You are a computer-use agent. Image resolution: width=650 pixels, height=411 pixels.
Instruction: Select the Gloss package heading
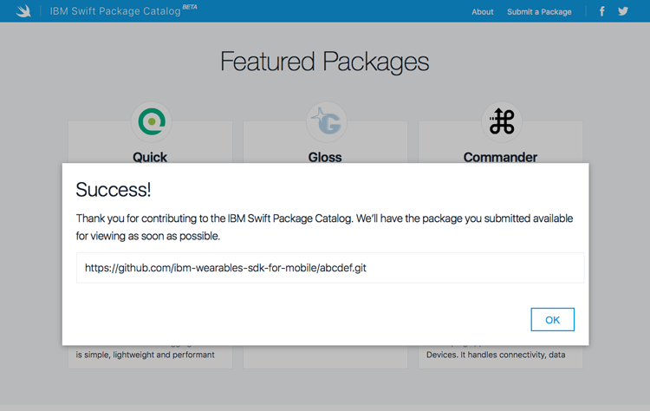pyautogui.click(x=325, y=157)
